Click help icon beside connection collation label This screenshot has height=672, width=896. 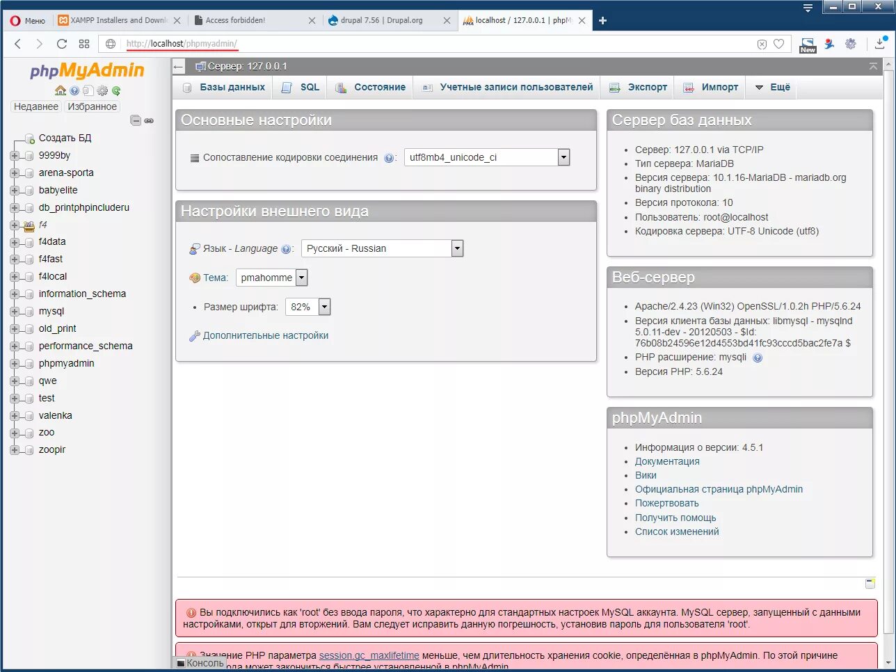click(x=390, y=158)
